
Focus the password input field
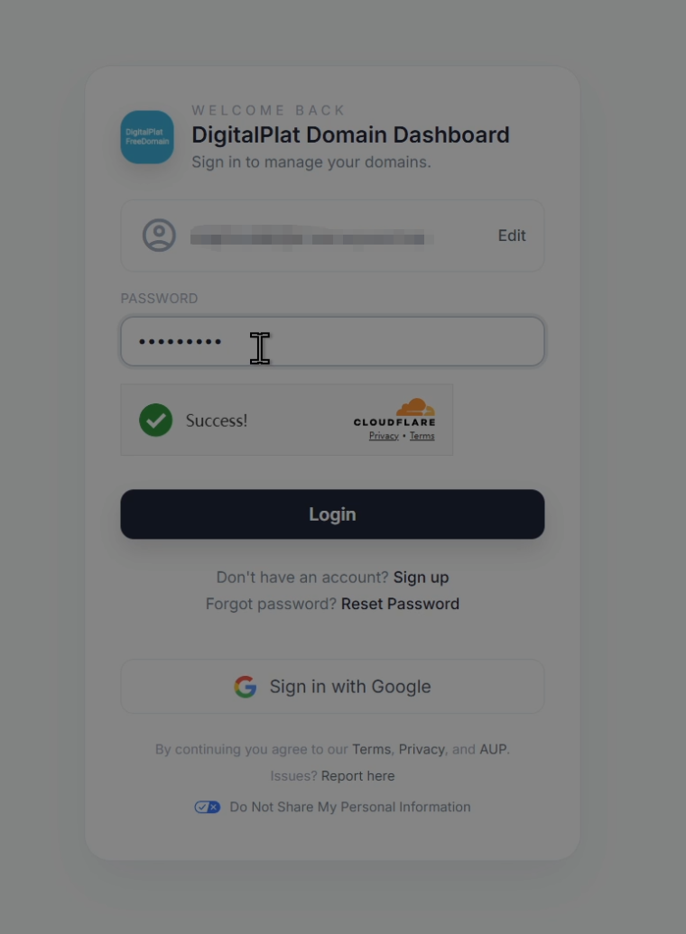coord(332,341)
